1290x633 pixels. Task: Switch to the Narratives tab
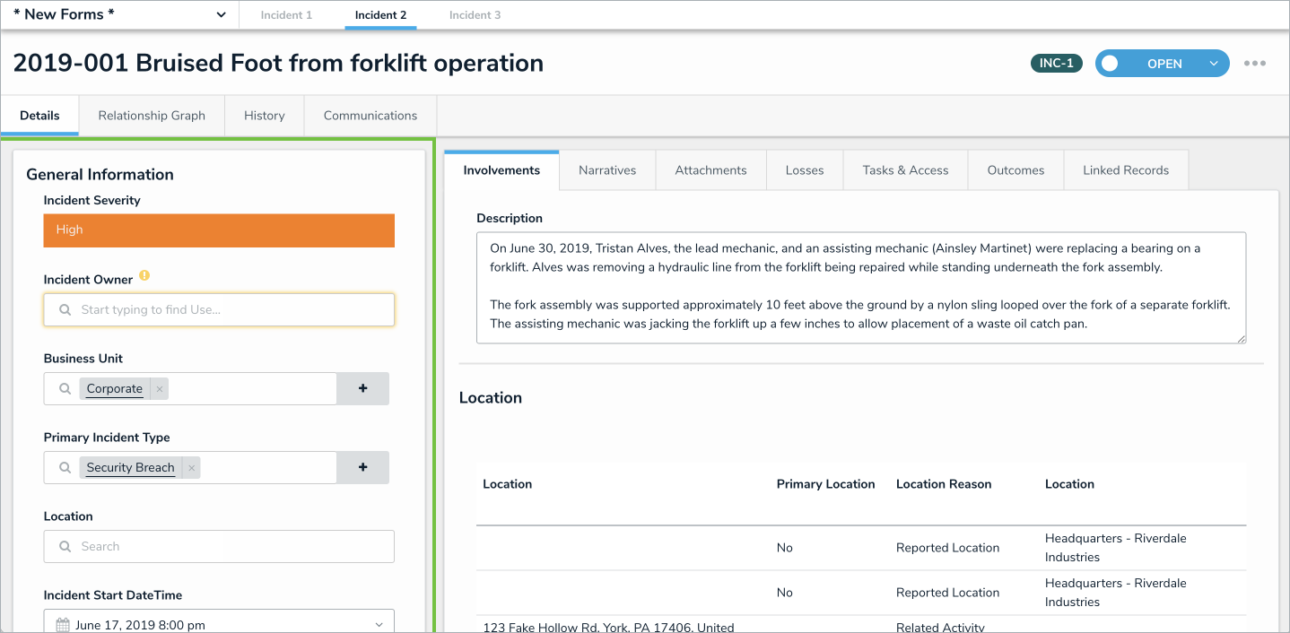pyautogui.click(x=607, y=170)
